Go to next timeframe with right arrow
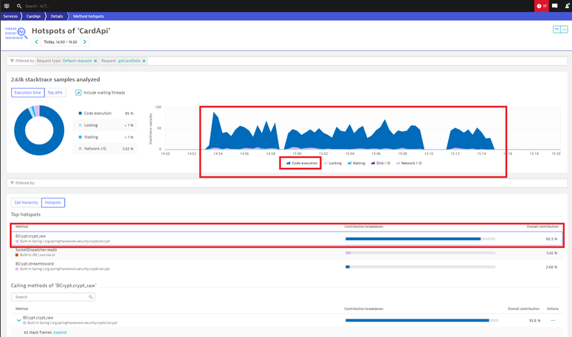Viewport: 572px width, 337px height. tap(85, 42)
